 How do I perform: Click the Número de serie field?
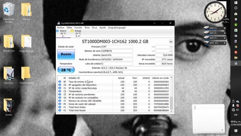pyautogui.click(x=117, y=51)
